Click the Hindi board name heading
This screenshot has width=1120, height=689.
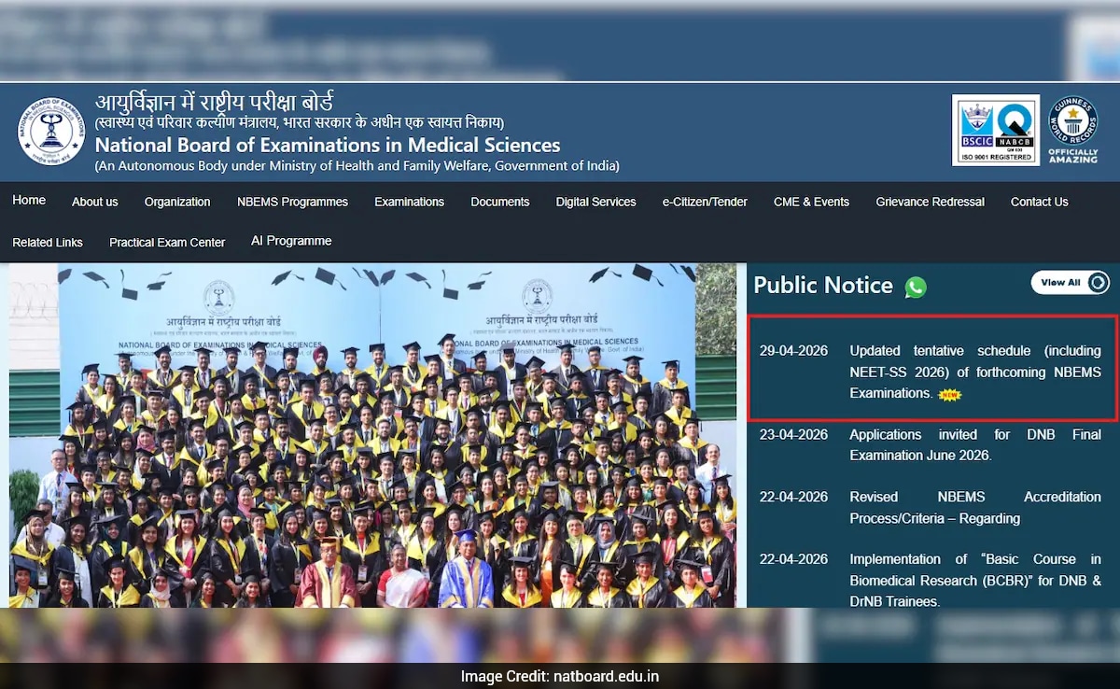(x=214, y=103)
